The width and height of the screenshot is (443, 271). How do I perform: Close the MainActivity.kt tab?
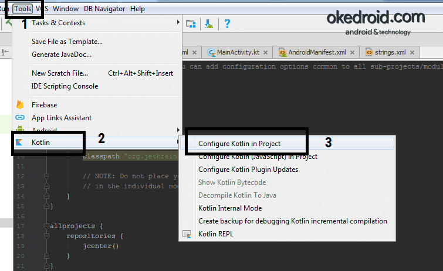tap(265, 53)
